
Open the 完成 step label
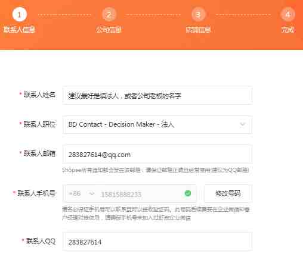coord(287,30)
